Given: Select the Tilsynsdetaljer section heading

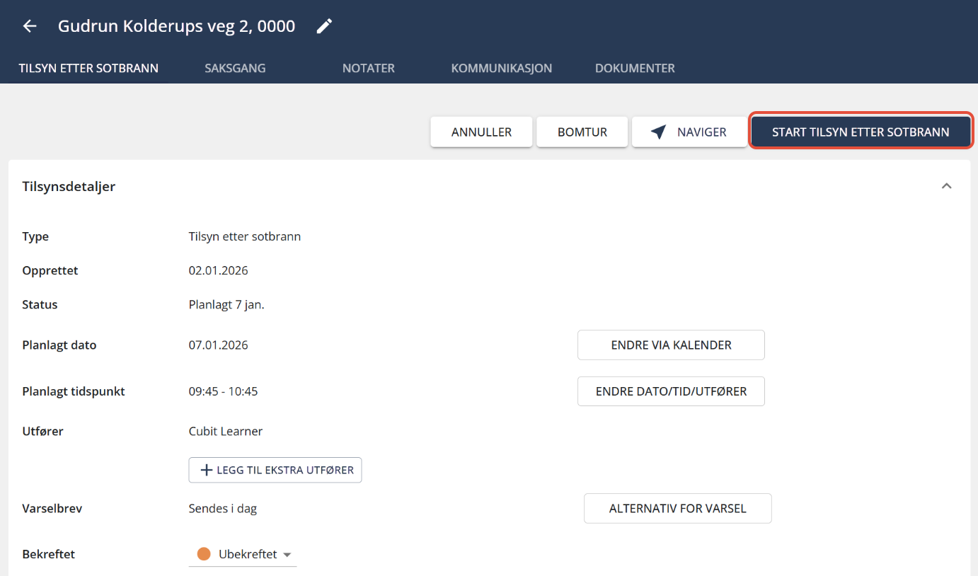Looking at the screenshot, I should coord(69,186).
